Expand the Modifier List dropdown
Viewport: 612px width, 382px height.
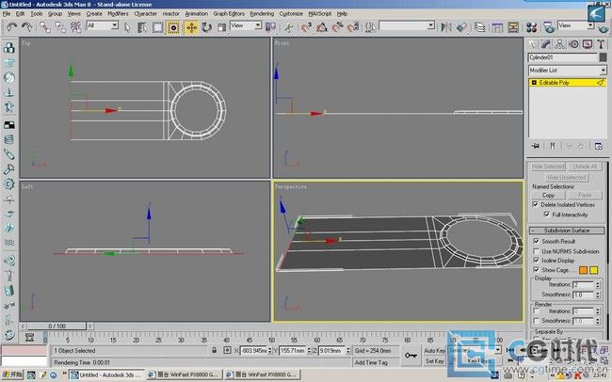(568, 71)
